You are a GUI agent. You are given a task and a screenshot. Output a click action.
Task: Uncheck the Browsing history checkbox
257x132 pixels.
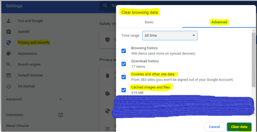124,51
